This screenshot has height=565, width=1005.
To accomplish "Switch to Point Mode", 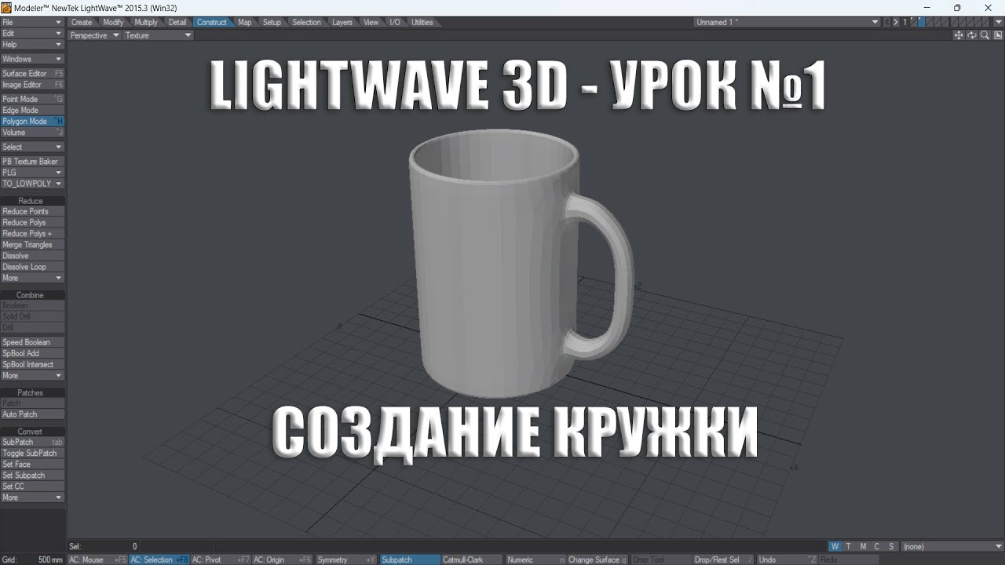I will (x=32, y=99).
